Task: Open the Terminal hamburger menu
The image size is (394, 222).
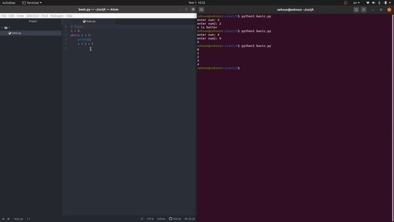Action: pyautogui.click(x=364, y=10)
